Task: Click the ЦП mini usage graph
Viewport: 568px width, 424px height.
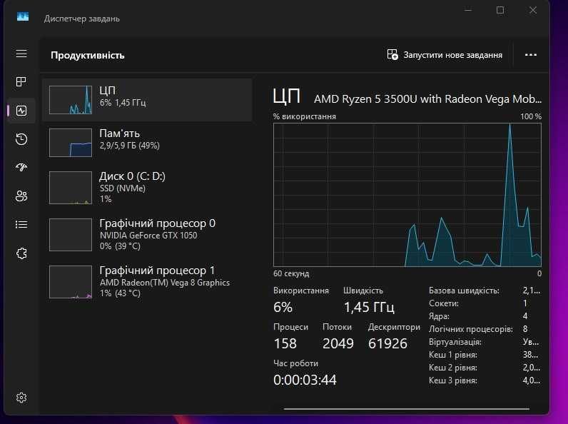Action: click(71, 100)
